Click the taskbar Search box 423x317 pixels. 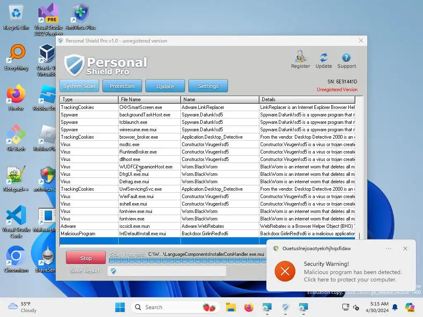(176, 307)
